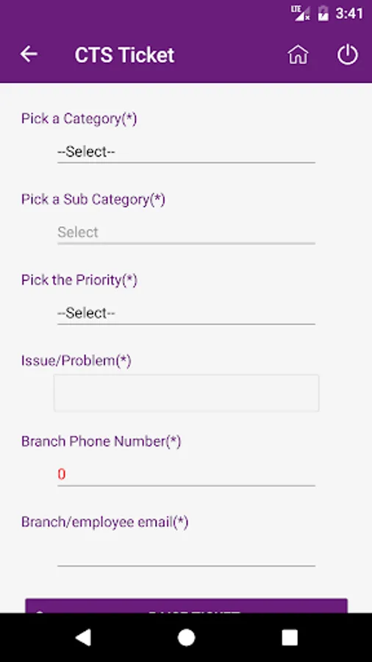
Task: Open the Pick a Sub Category dropdown
Action: pos(186,232)
